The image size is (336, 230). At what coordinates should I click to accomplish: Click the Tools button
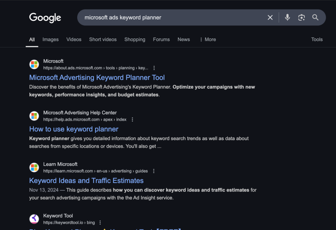point(317,39)
